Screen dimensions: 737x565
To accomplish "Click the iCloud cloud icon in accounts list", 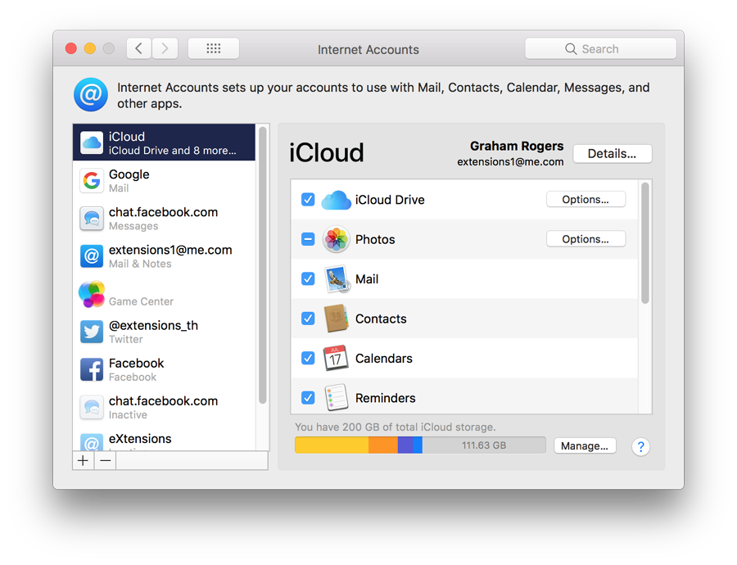I will tap(91, 143).
